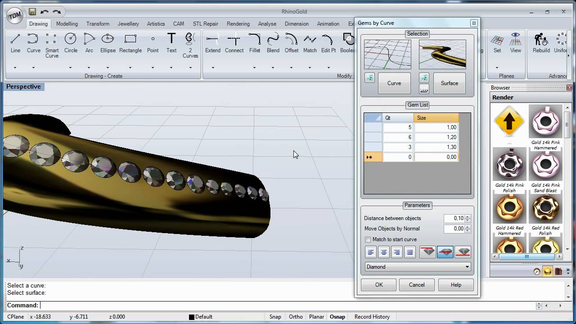The width and height of the screenshot is (576, 324).
Task: Expand the Text tool options arrow
Action: (x=171, y=68)
